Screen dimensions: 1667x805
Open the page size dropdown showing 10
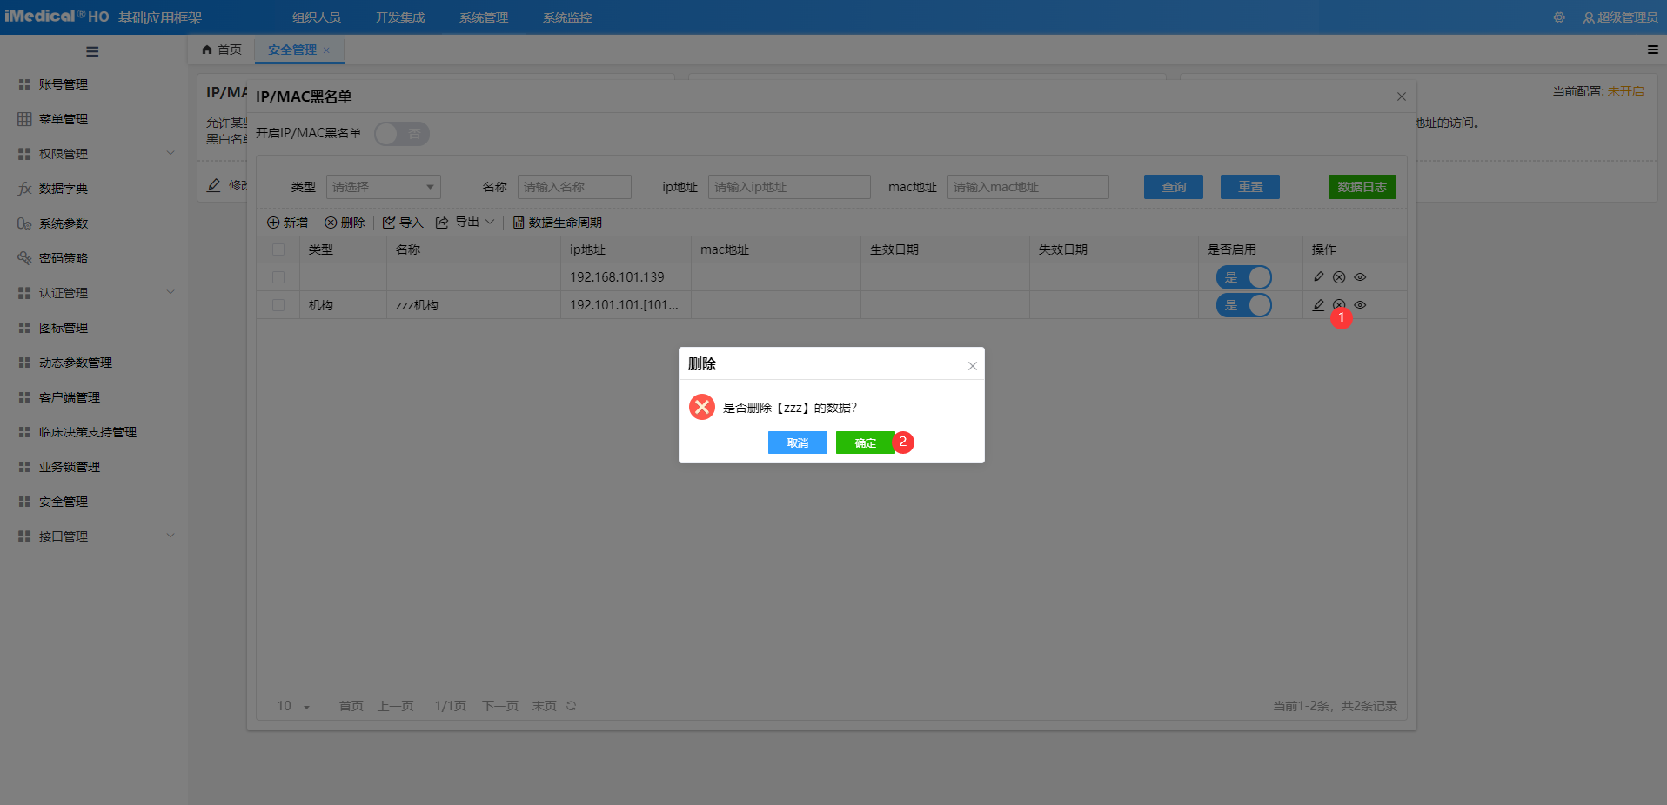click(x=293, y=706)
